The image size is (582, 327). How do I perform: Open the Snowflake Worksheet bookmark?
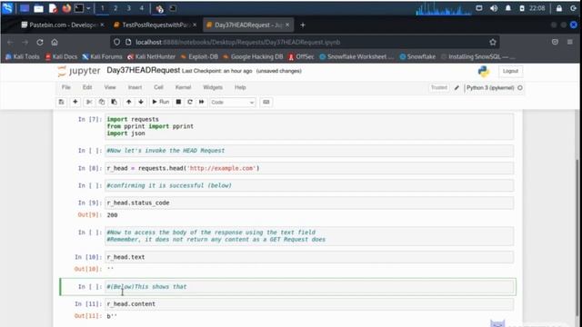click(356, 56)
